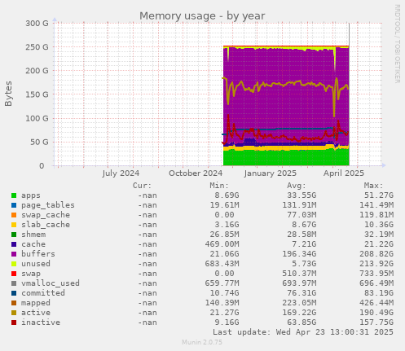Click the slab_cache yellow legend swatch
Image resolution: width=405 pixels, height=351 pixels.
(14, 225)
